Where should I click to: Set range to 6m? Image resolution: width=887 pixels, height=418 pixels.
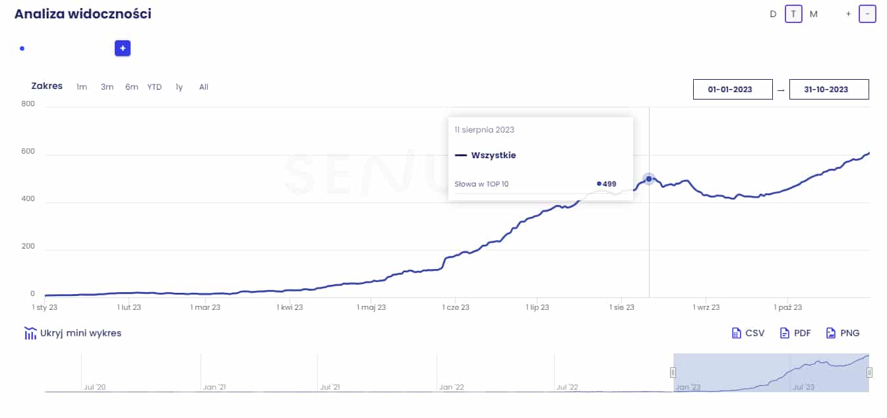[x=132, y=87]
